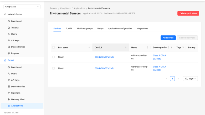Click the key icon beside tenant API Keys

point(9,80)
